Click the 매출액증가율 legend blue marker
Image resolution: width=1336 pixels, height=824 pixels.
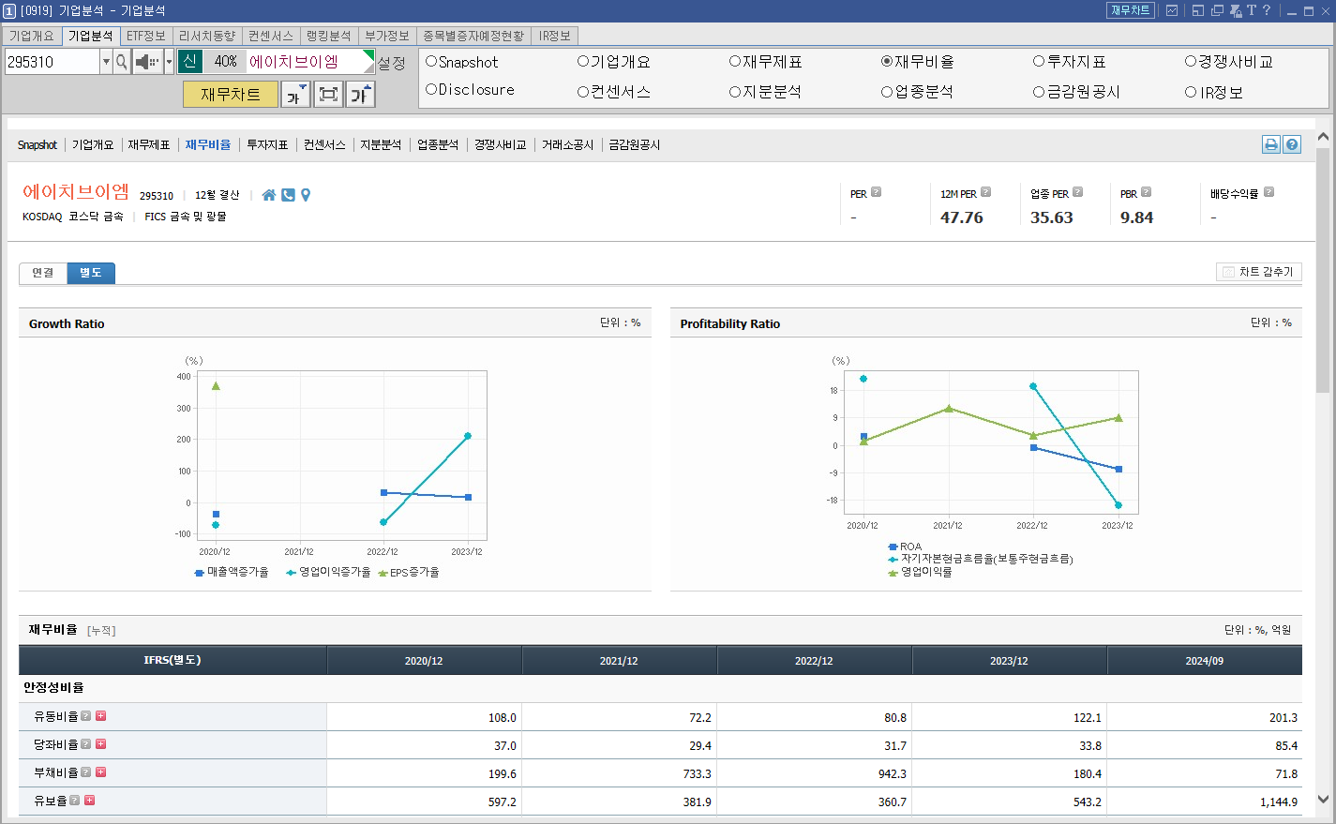coord(200,572)
